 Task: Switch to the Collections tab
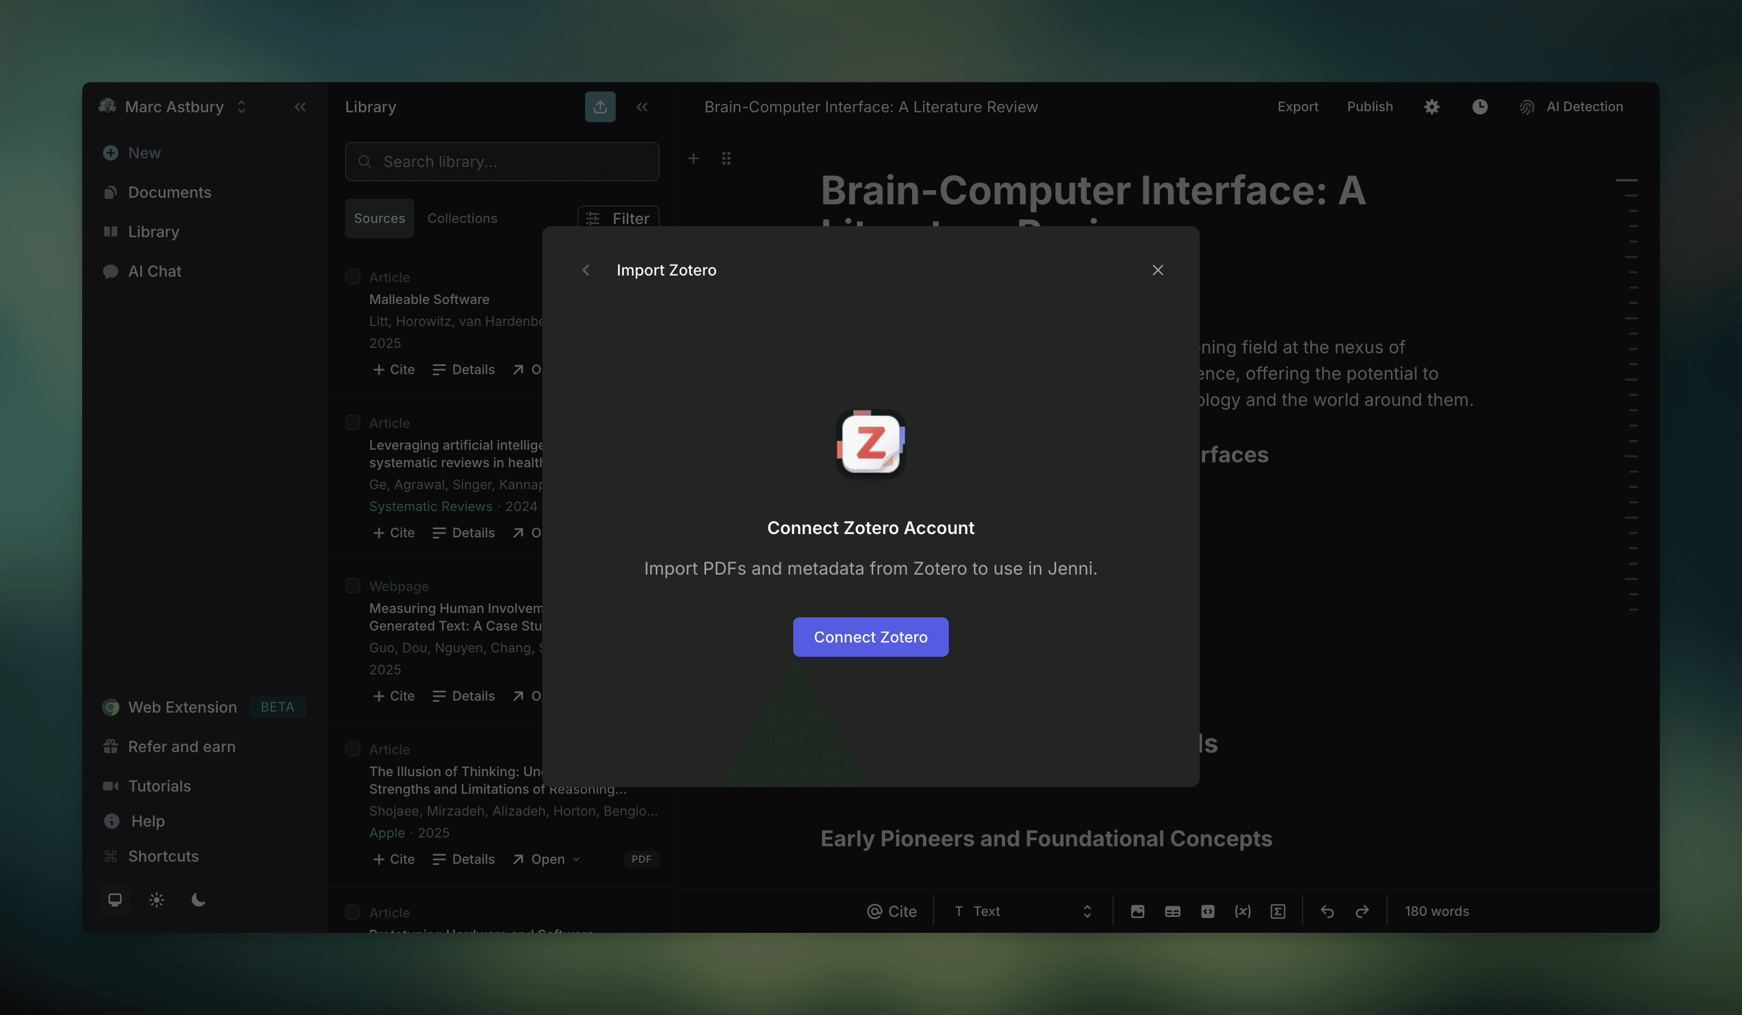[462, 219]
